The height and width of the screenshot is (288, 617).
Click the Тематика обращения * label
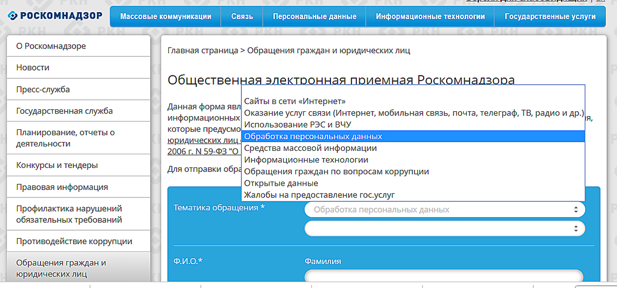coord(219,208)
